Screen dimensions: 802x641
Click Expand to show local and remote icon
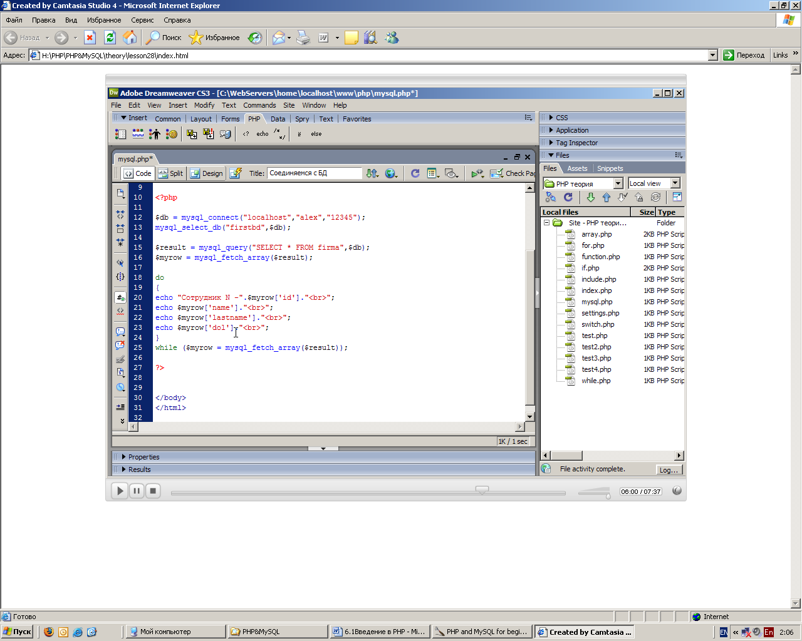coord(677,197)
